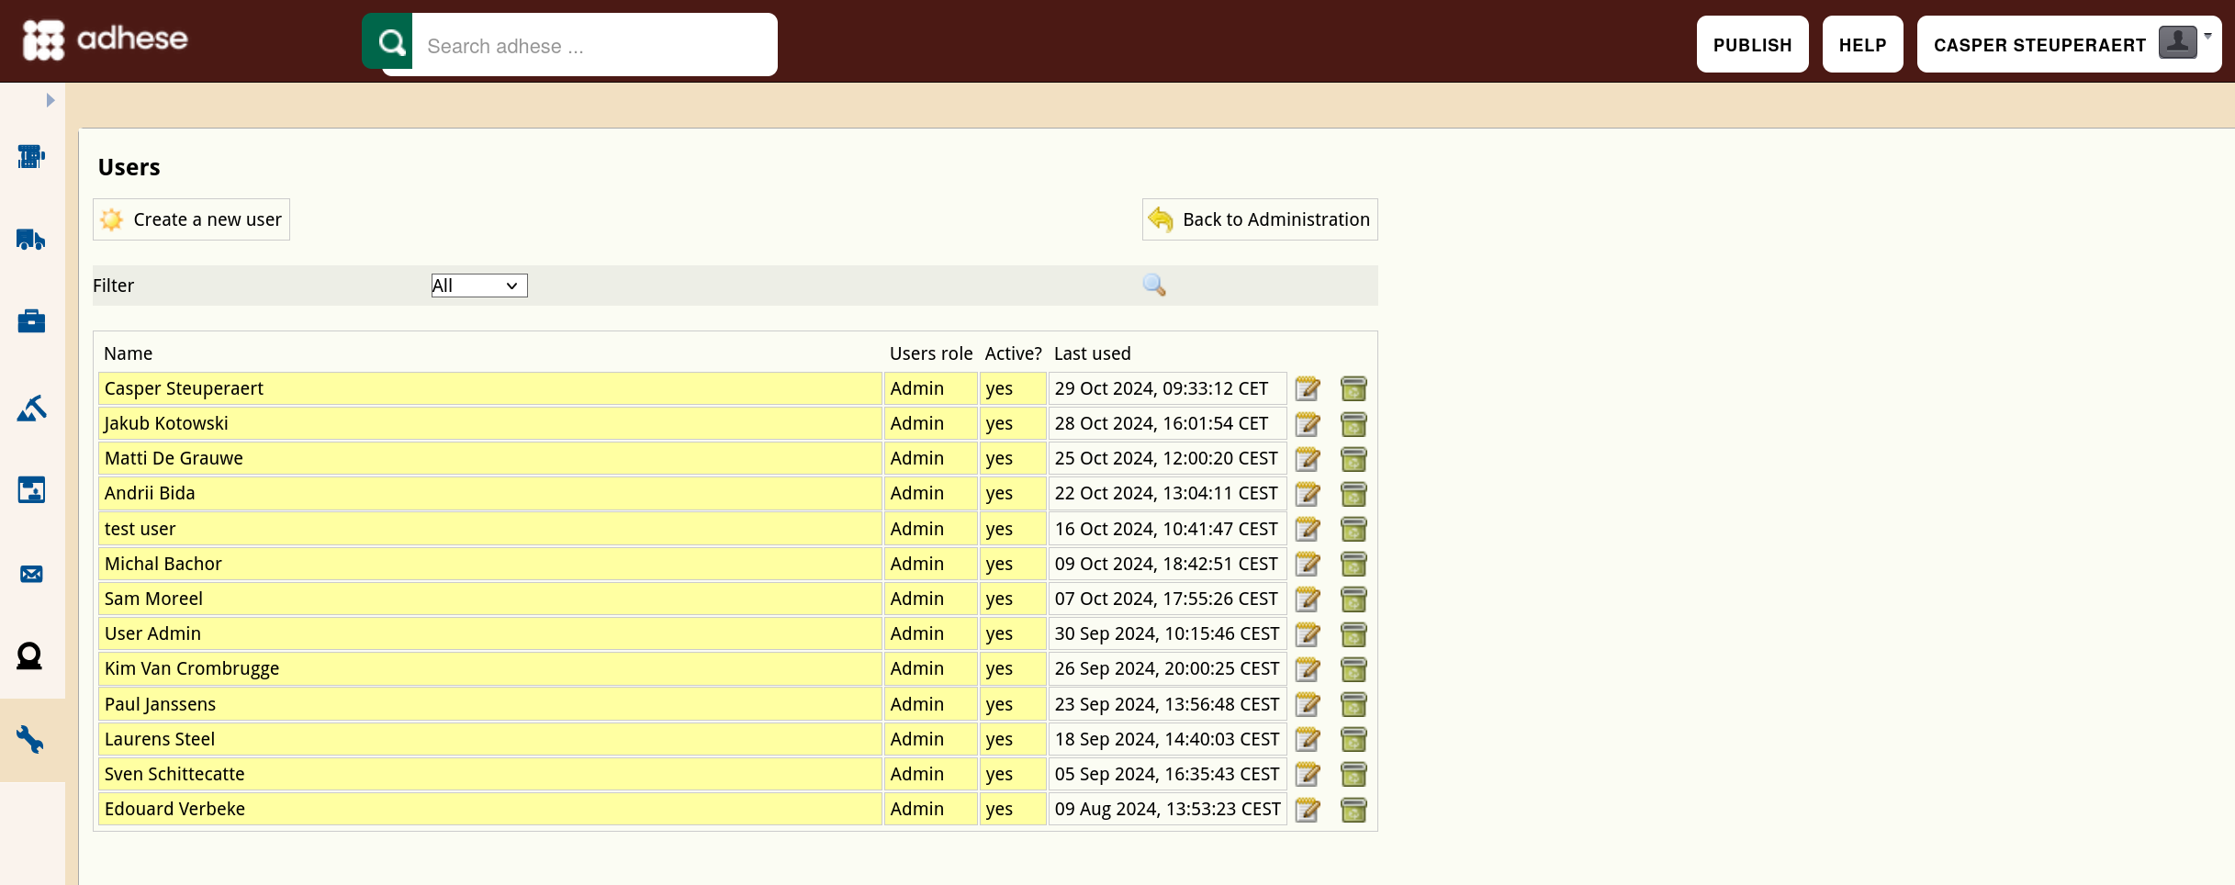Click the edit icon for Edouard Verbeke
The height and width of the screenshot is (885, 2235).
tap(1308, 810)
